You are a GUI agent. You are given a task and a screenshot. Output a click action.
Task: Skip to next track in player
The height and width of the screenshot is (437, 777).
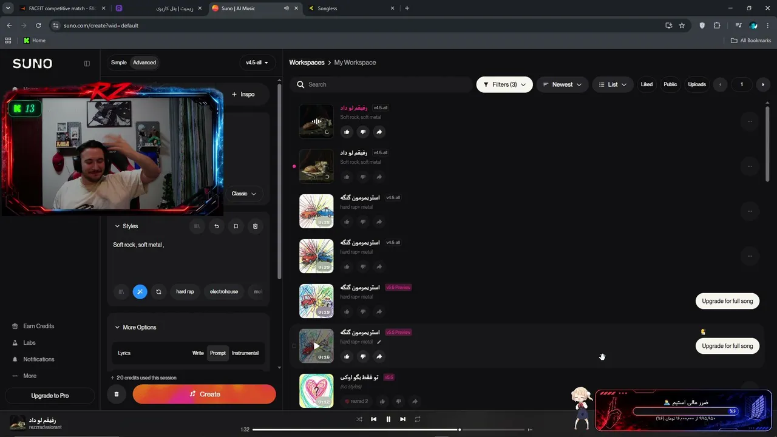pyautogui.click(x=402, y=419)
